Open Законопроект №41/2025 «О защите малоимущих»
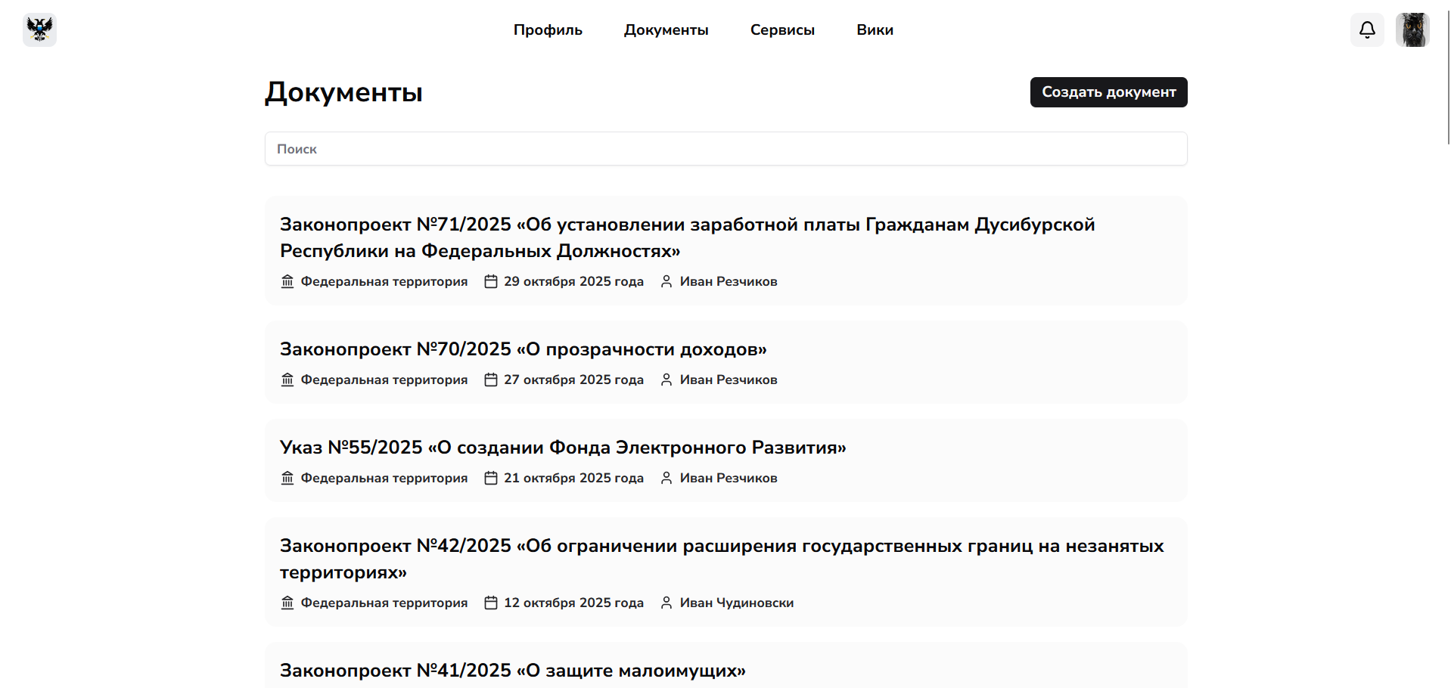Viewport: 1451px width, 688px height. point(512,671)
